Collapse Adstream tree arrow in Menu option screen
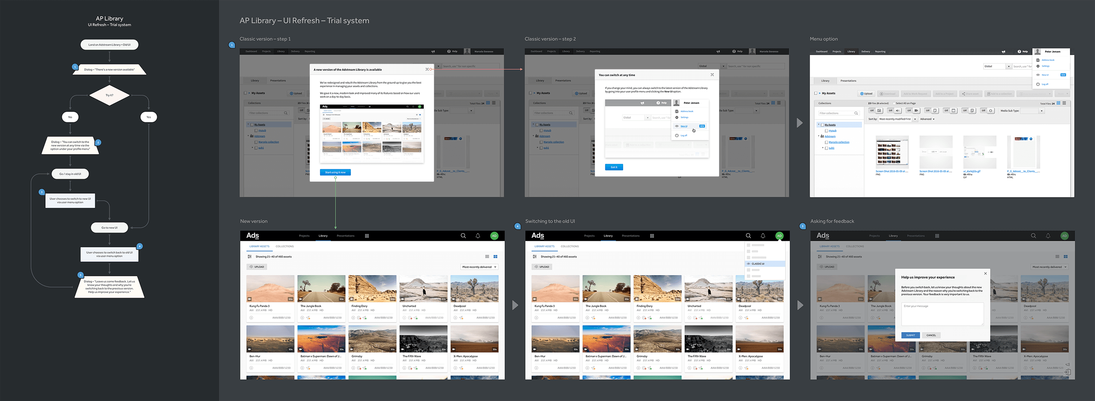Screen dimensions: 1095x401 (819, 136)
